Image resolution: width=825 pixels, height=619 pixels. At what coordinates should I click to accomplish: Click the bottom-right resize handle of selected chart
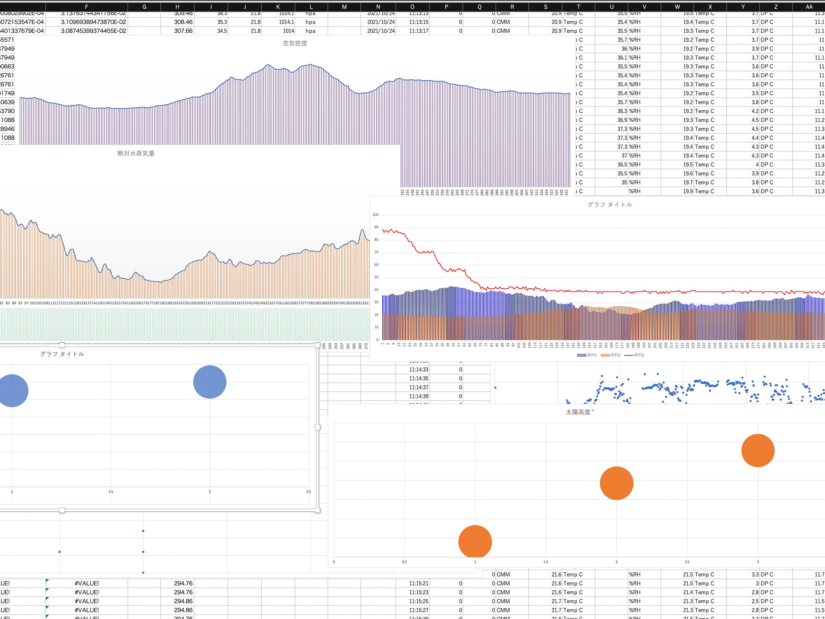coord(317,510)
